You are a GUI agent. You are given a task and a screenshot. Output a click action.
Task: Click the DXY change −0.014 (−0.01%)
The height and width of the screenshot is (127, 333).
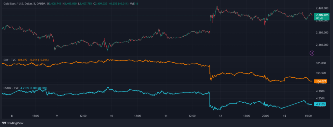(x=39, y=60)
